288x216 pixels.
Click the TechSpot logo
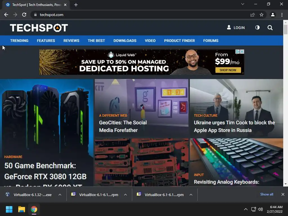pyautogui.click(x=39, y=28)
